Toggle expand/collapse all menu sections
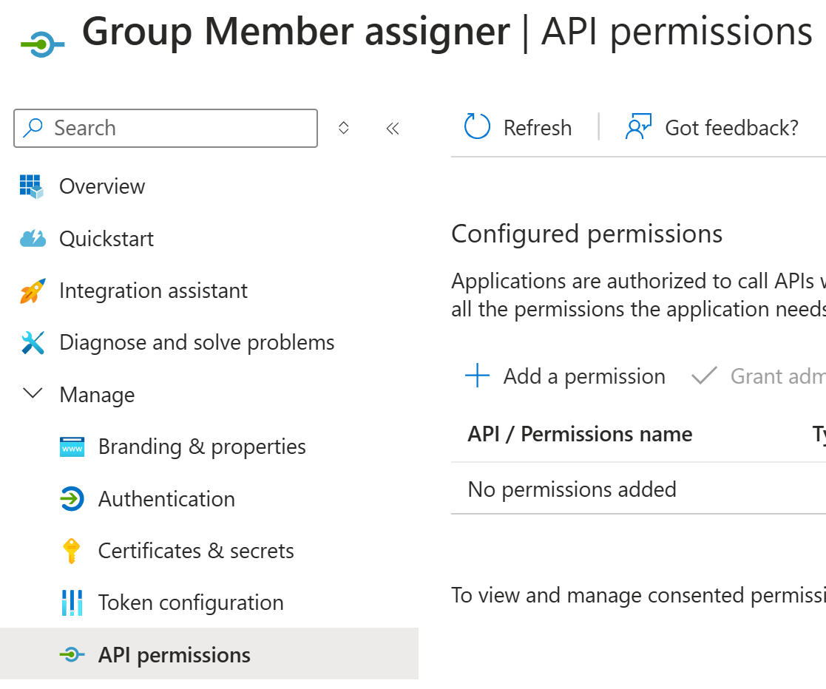Screen dimensions: 826x689 (x=343, y=128)
